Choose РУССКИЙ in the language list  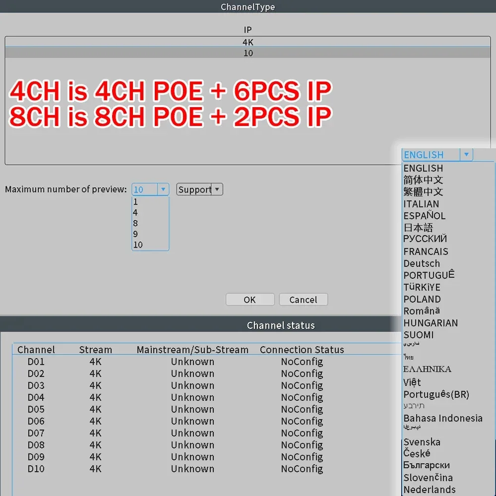tap(425, 240)
